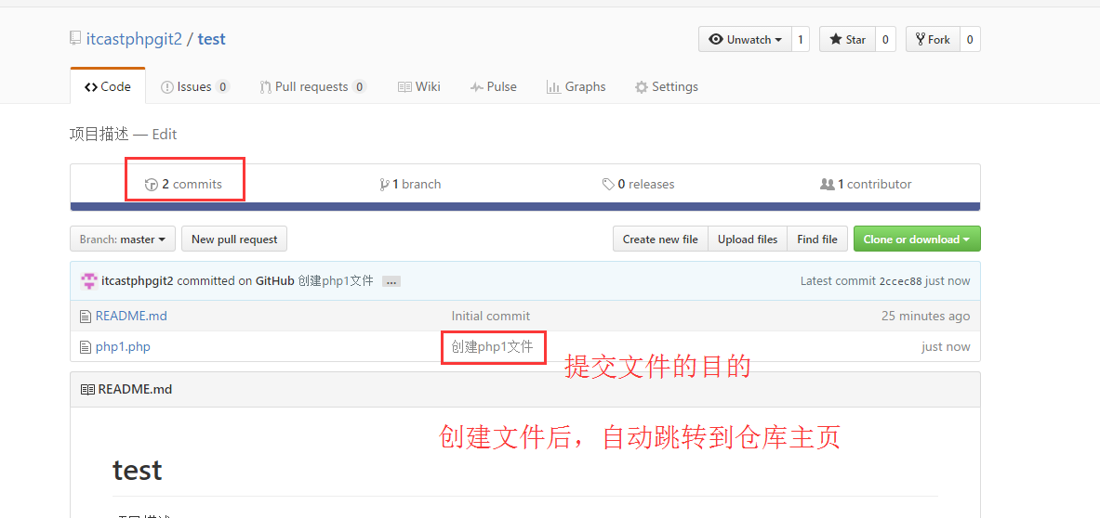
Task: Open the Wiki tab
Action: pos(418,87)
